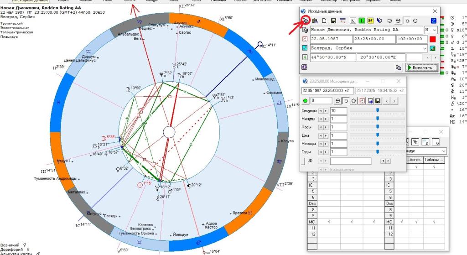Open gender dropdown showing M

[x=434, y=30]
